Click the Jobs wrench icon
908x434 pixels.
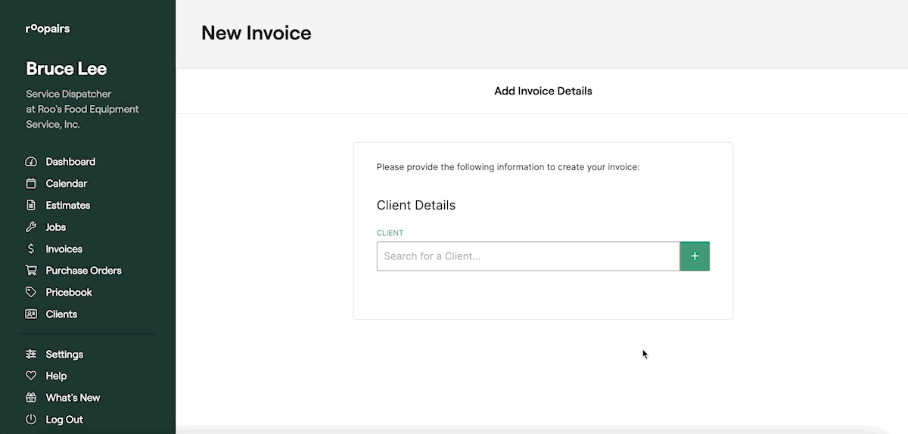[x=31, y=227]
